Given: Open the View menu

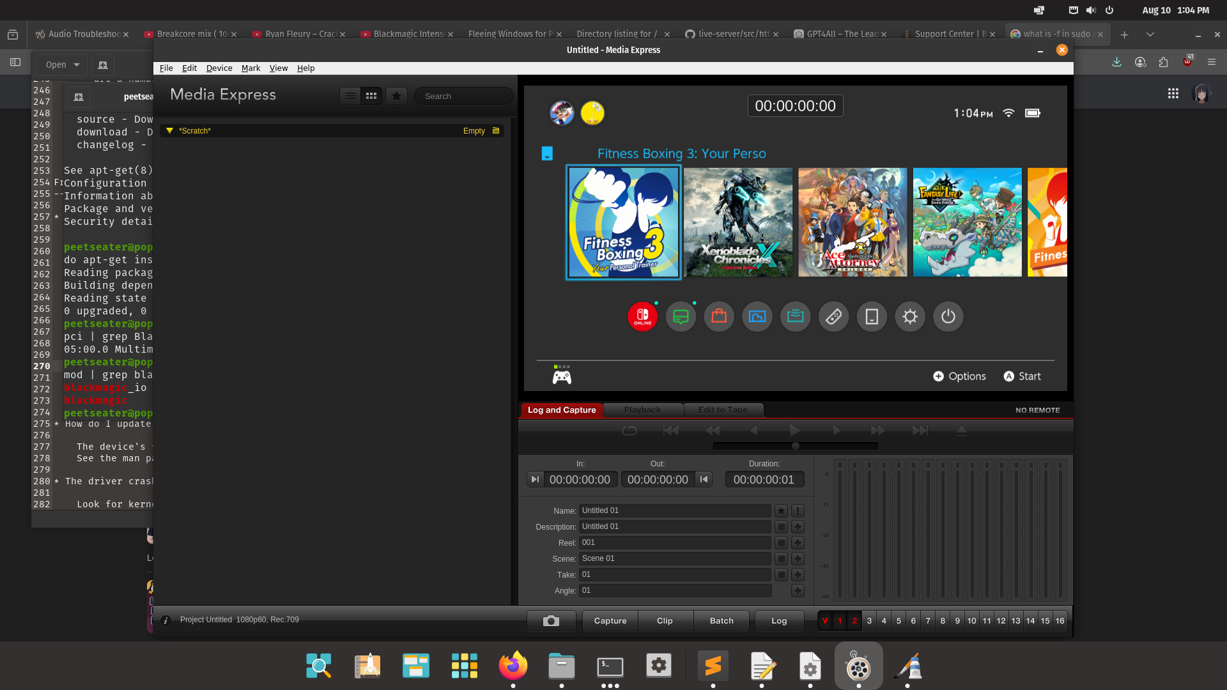Looking at the screenshot, I should 279,68.
